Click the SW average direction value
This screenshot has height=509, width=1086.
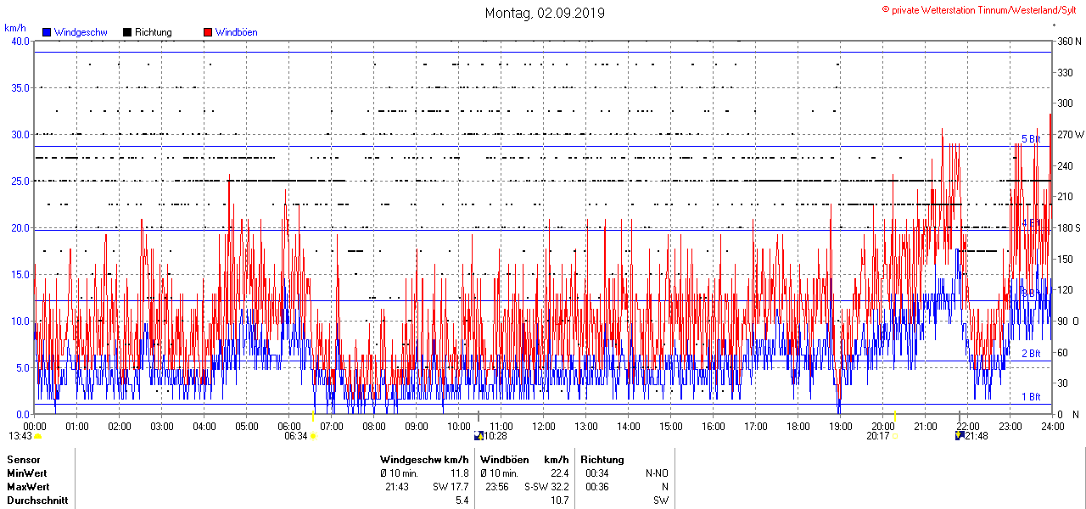(661, 501)
